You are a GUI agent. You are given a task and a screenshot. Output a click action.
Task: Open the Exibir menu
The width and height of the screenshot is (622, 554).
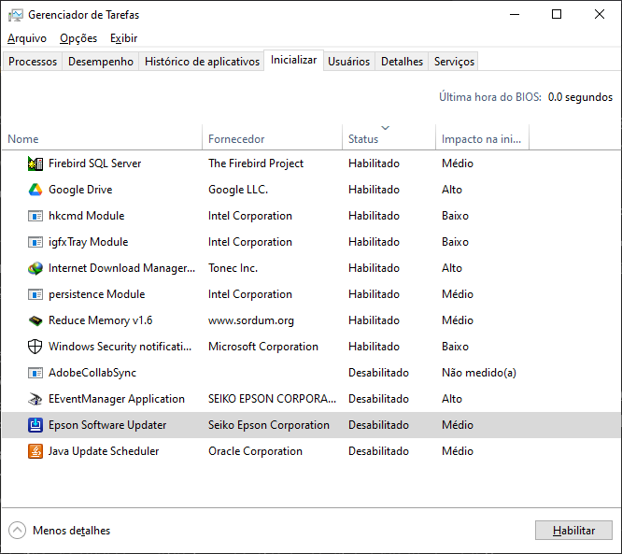(x=124, y=38)
